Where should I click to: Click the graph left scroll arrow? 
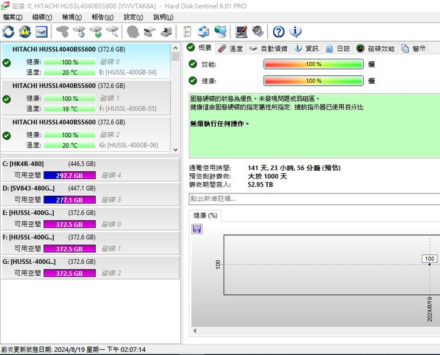195,331
